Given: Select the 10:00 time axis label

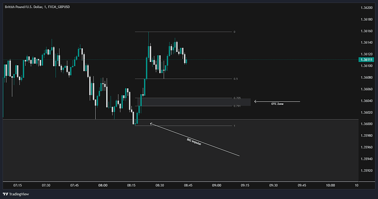Looking at the screenshot, I should [x=330, y=185].
